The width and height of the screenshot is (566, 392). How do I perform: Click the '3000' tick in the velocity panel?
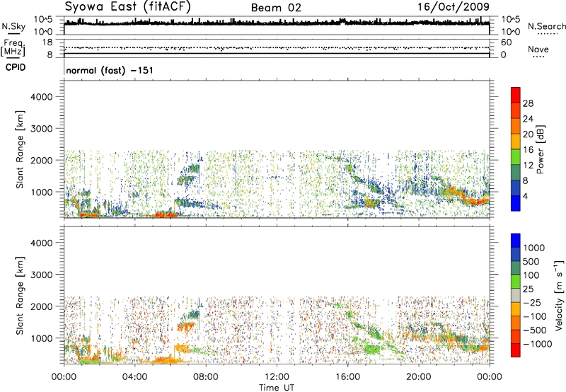coord(42,275)
